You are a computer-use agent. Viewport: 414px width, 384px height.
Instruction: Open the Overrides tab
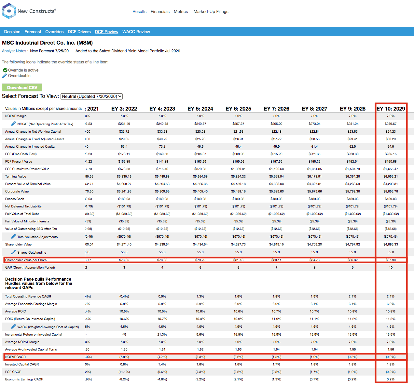click(x=54, y=32)
